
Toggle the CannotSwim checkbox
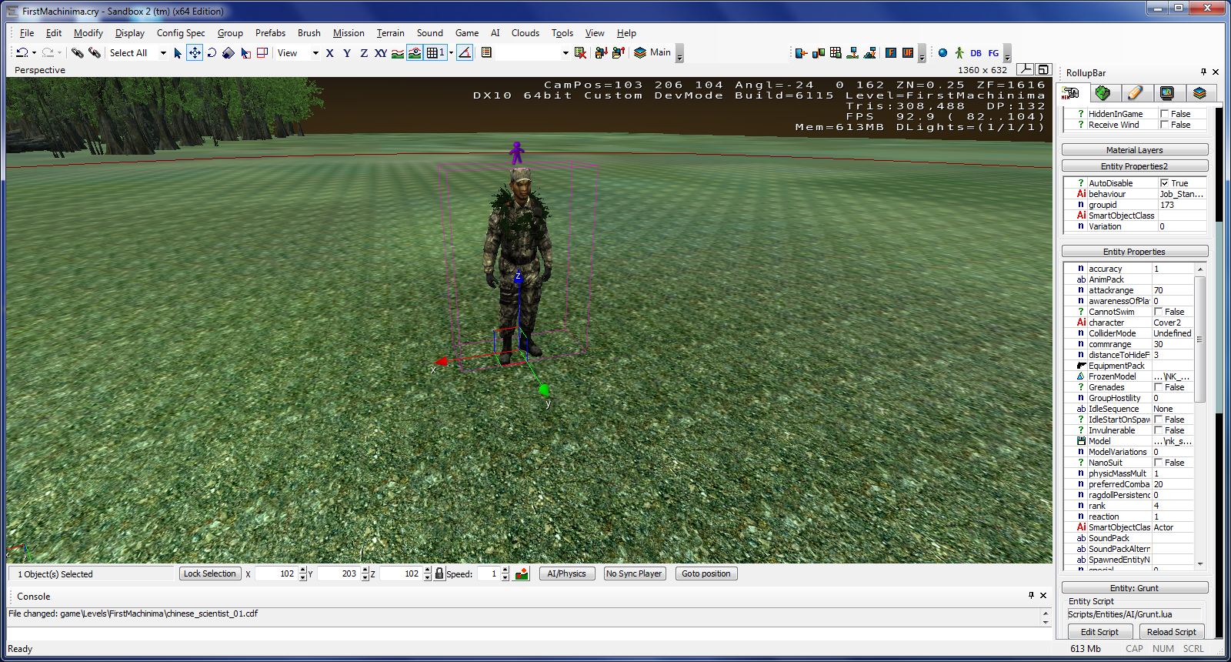(x=1158, y=312)
